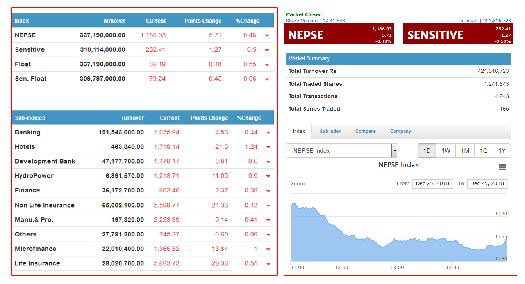Click the Sensitive index name
This screenshot has height=284, width=525.
coord(30,50)
